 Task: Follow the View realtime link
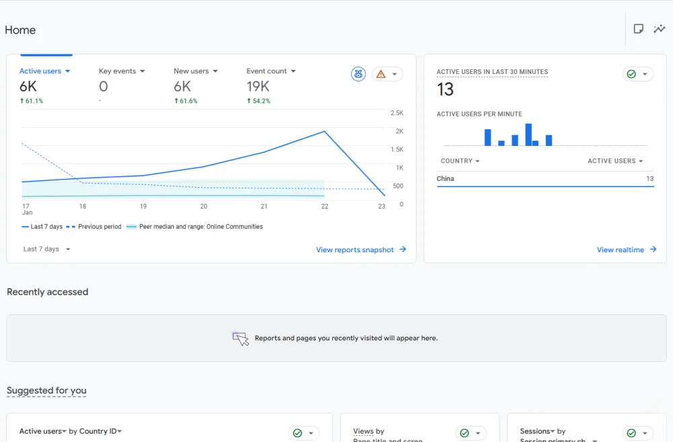click(626, 250)
